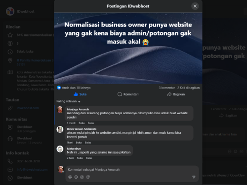The height and width of the screenshot is (185, 247).
Task: Click the post image with Normalisasi text
Action: 128,48
